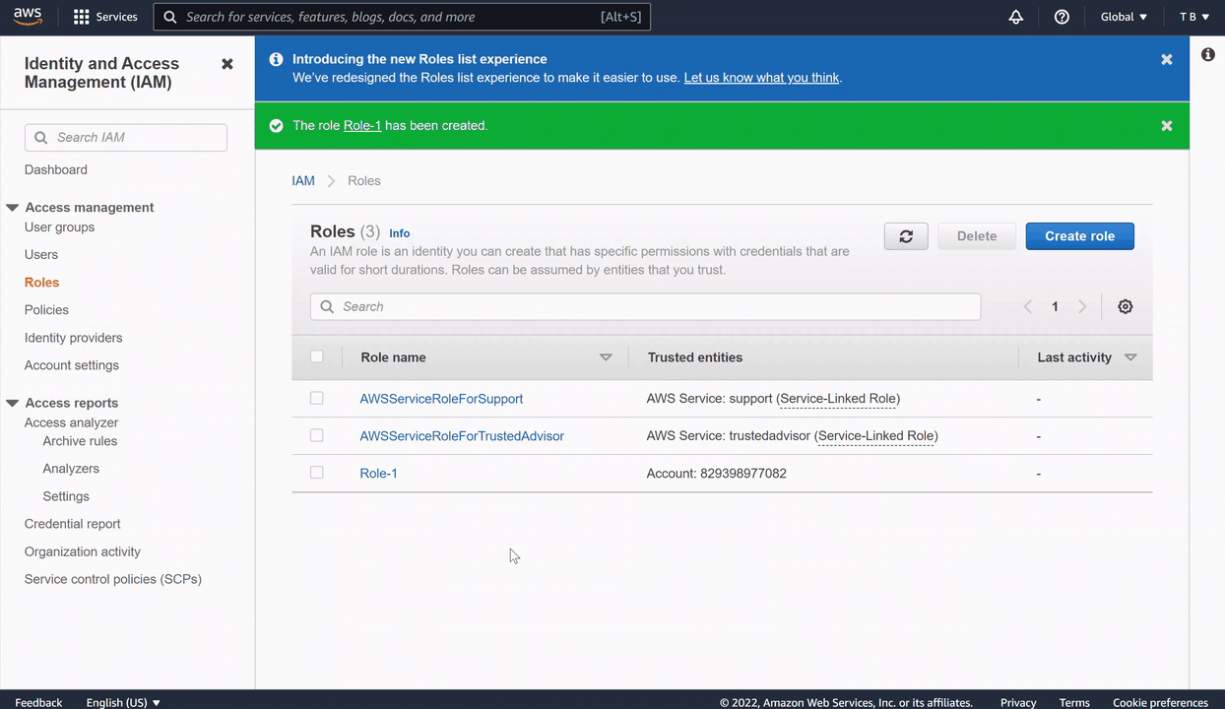
Task: Focus the top AWS services search bar
Action: tap(402, 17)
